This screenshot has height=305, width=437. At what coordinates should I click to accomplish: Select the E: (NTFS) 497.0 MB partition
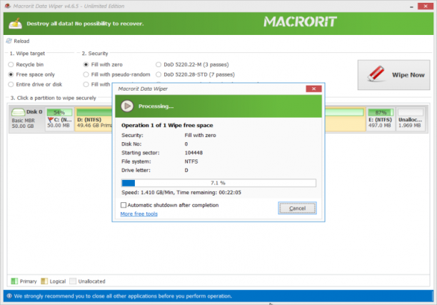pyautogui.click(x=381, y=119)
